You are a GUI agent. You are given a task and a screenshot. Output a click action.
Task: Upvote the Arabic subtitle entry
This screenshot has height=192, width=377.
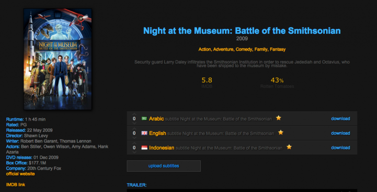tap(134, 114)
